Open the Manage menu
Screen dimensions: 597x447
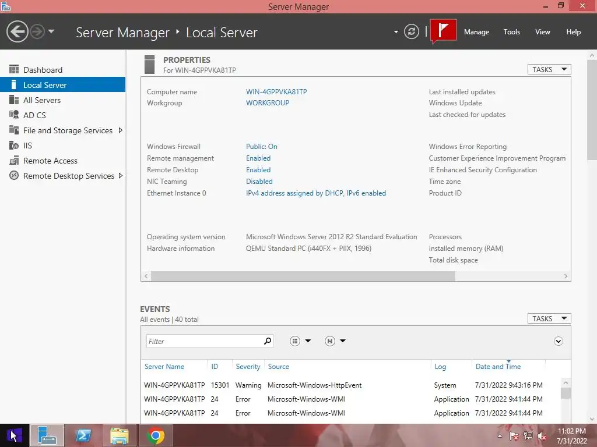click(x=476, y=32)
